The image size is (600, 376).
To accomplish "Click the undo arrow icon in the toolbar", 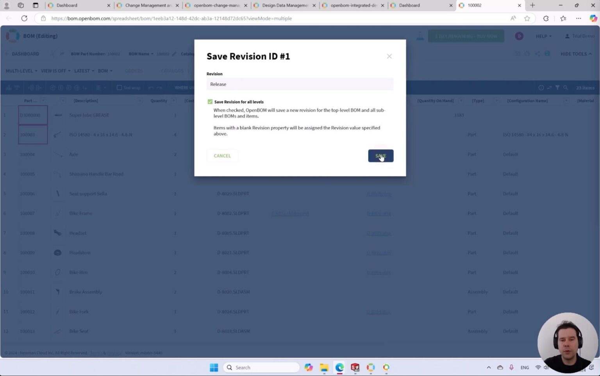I will pyautogui.click(x=150, y=87).
